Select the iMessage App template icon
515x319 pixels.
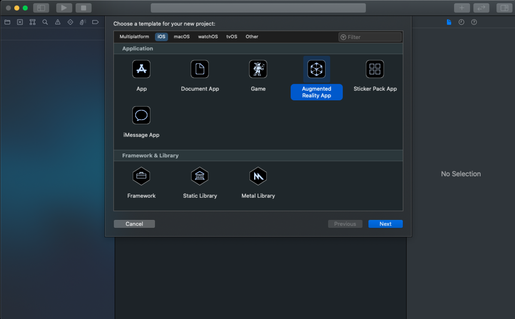click(141, 115)
